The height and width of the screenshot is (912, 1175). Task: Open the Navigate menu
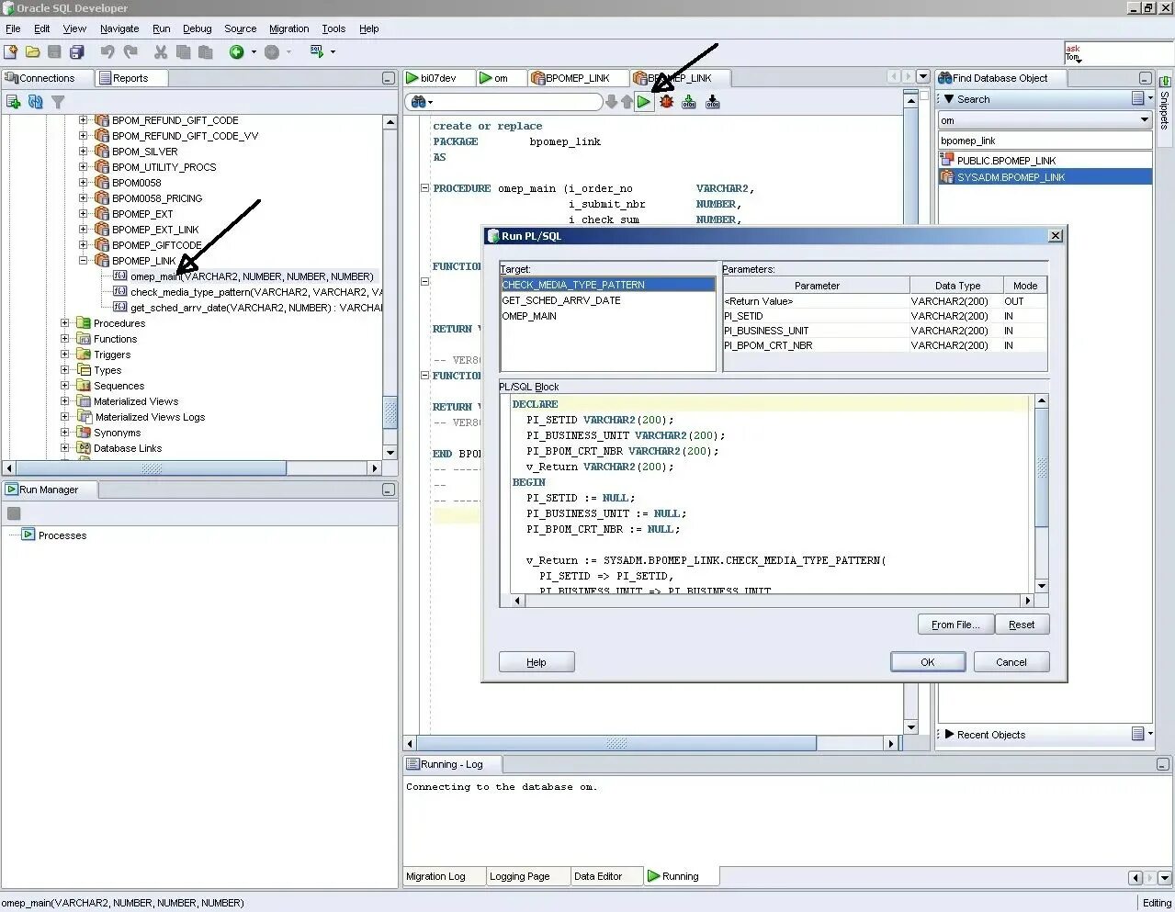coord(119,28)
